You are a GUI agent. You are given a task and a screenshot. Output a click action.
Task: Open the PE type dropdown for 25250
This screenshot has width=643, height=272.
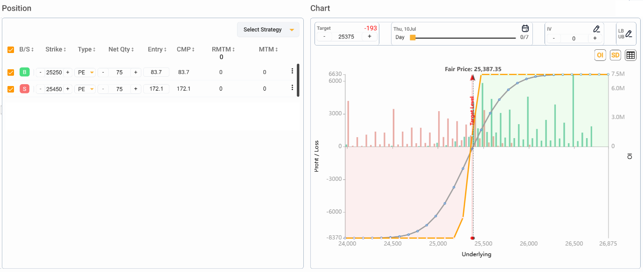[84, 73]
